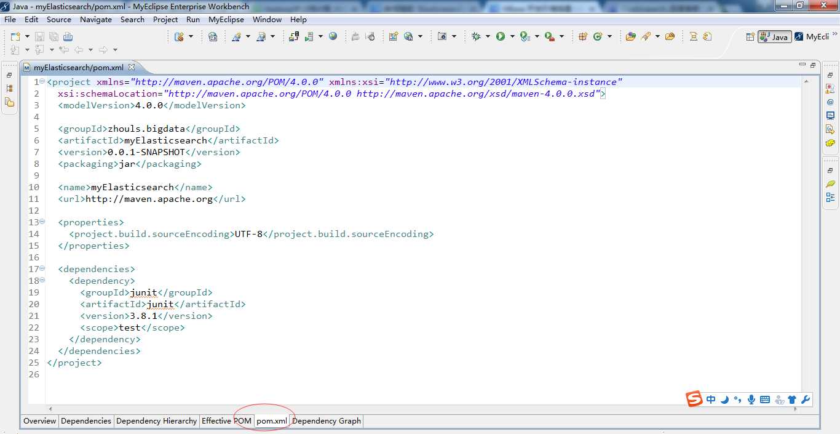Click the Save icon in toolbar
Viewport: 840px width, 434px height.
(39, 37)
